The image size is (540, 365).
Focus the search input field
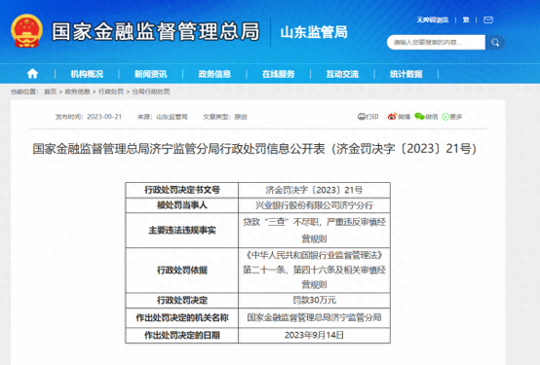436,42
